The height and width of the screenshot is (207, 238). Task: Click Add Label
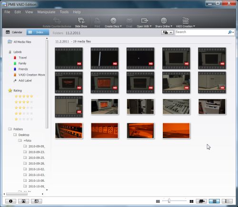click(x=23, y=80)
